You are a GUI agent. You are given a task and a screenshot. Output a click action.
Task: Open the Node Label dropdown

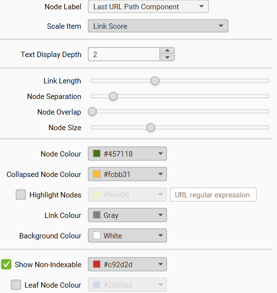click(x=148, y=7)
